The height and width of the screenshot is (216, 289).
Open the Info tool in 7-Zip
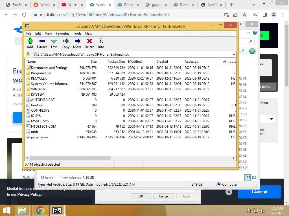(x=101, y=43)
